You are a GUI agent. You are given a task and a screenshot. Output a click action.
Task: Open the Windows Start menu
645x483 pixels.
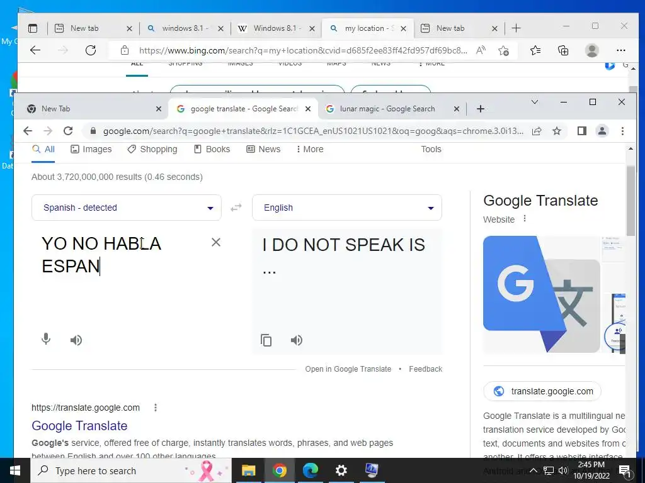15,470
